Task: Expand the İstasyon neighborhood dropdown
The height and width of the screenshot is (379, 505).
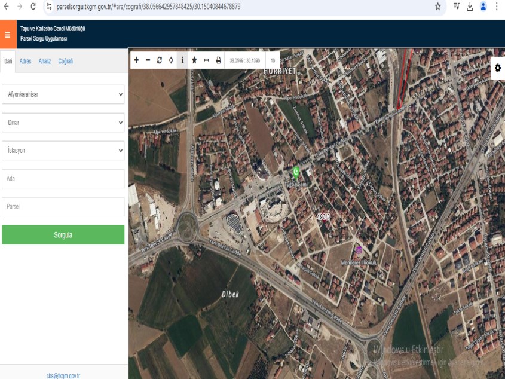Action: pos(63,151)
